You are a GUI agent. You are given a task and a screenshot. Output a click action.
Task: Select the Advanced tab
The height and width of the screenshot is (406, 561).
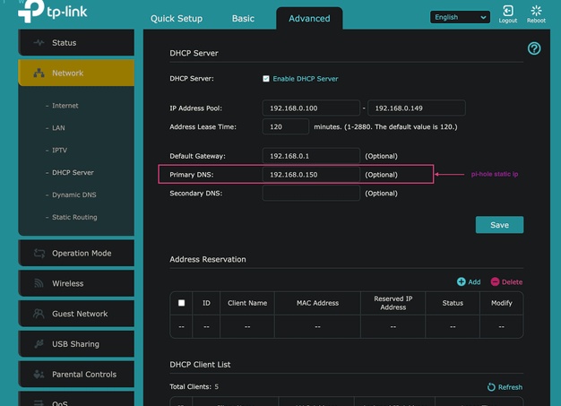point(309,19)
